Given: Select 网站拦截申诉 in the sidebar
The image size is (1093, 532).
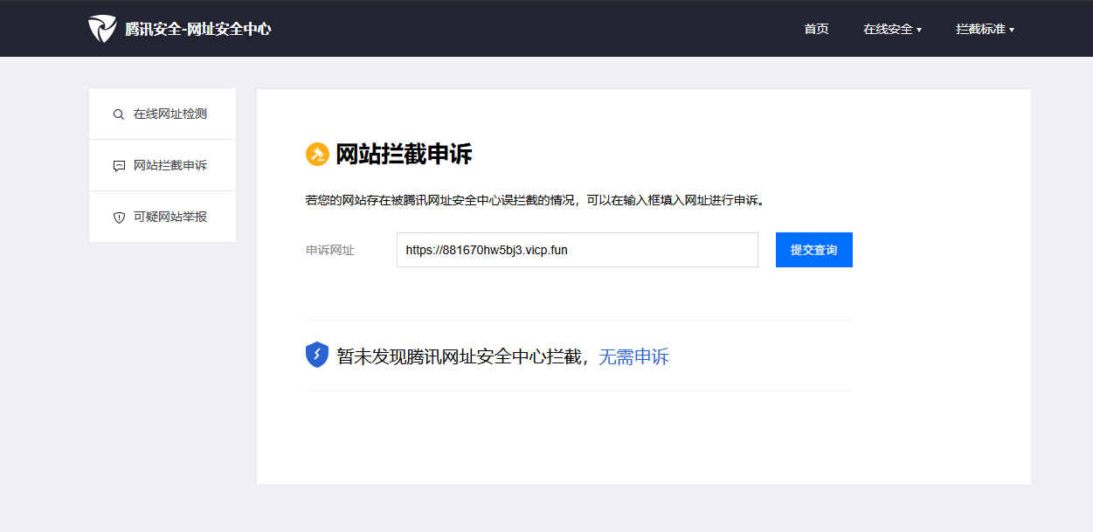Looking at the screenshot, I should click(x=163, y=165).
